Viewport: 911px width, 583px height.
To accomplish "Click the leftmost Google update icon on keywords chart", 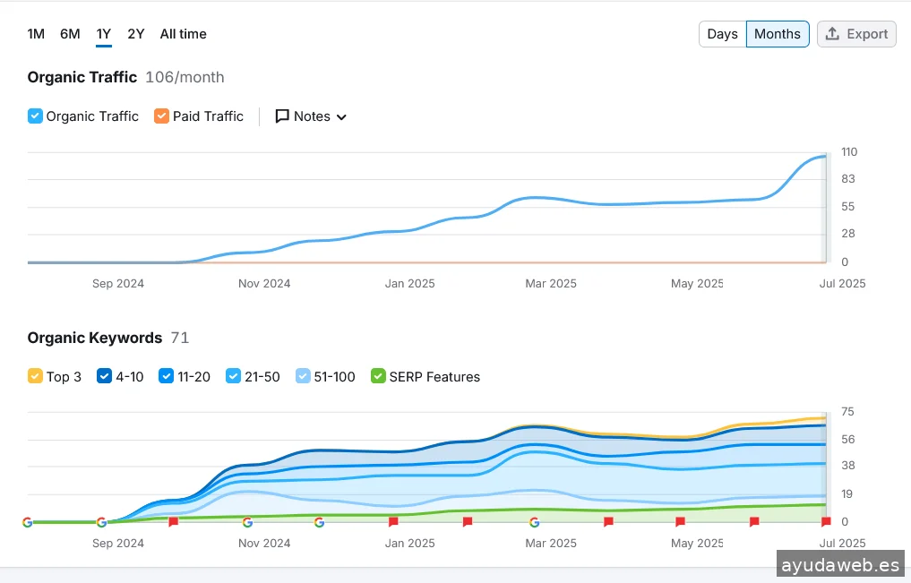I will point(27,522).
